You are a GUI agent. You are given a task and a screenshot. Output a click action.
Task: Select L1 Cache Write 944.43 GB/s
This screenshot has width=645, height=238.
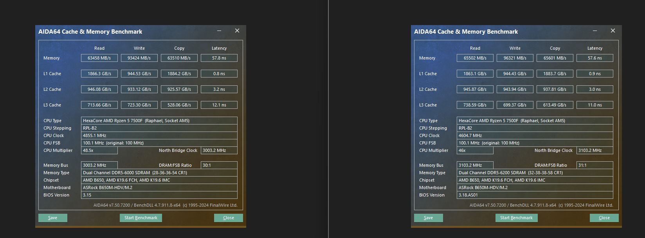(x=515, y=74)
